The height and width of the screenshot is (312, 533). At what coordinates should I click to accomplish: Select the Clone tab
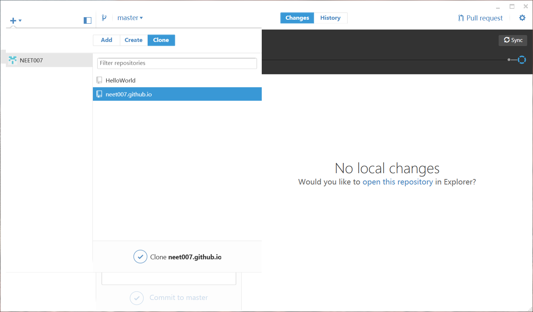click(161, 40)
